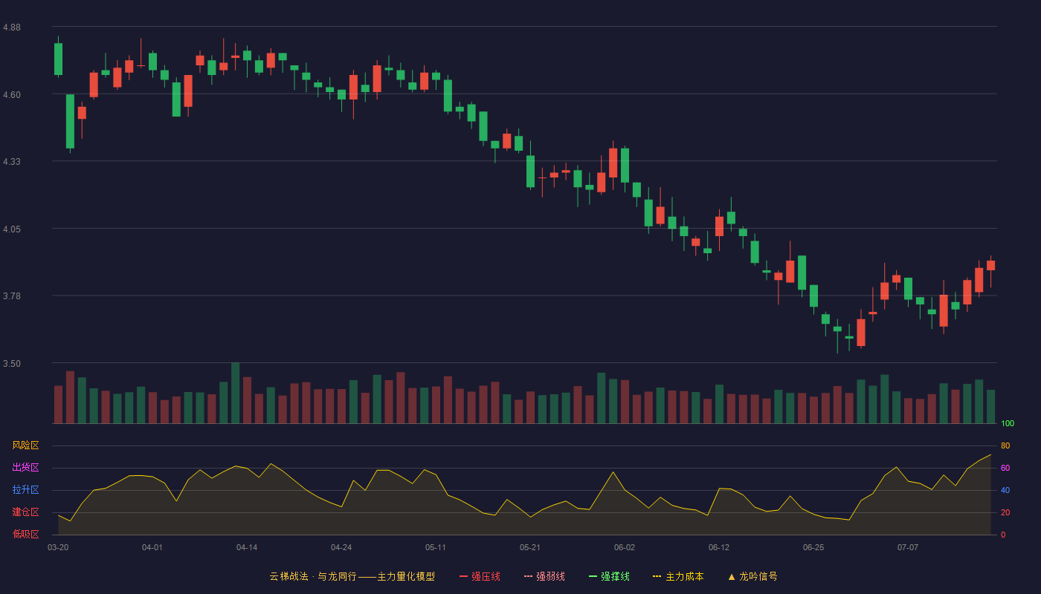
Task: Click the 05-21 date label
Action: coord(530,547)
